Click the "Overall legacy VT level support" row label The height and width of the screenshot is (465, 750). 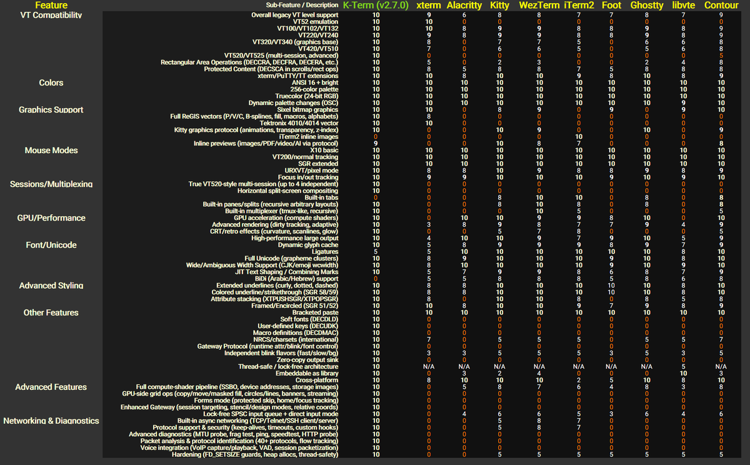[x=295, y=14]
